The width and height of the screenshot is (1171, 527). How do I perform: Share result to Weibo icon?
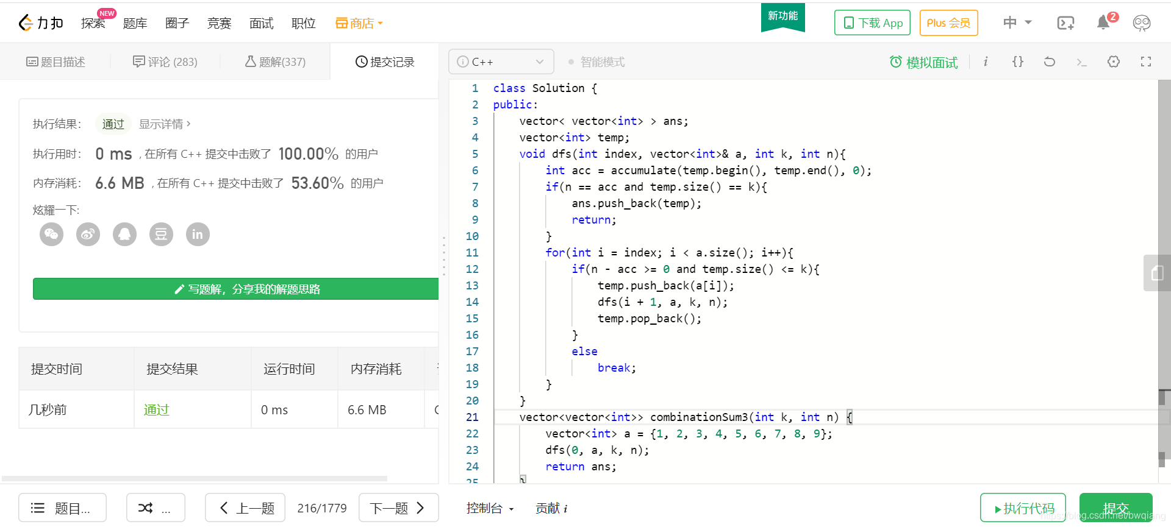[x=88, y=234]
